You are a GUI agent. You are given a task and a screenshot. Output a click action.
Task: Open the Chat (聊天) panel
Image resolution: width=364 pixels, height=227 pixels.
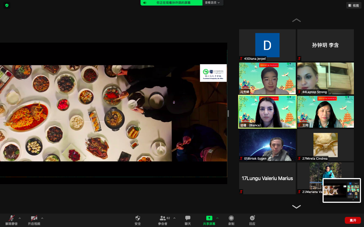tap(188, 218)
